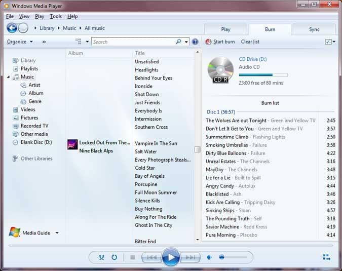Click the Library icon in the navigation pane
The width and height of the screenshot is (342, 271).
[16, 60]
